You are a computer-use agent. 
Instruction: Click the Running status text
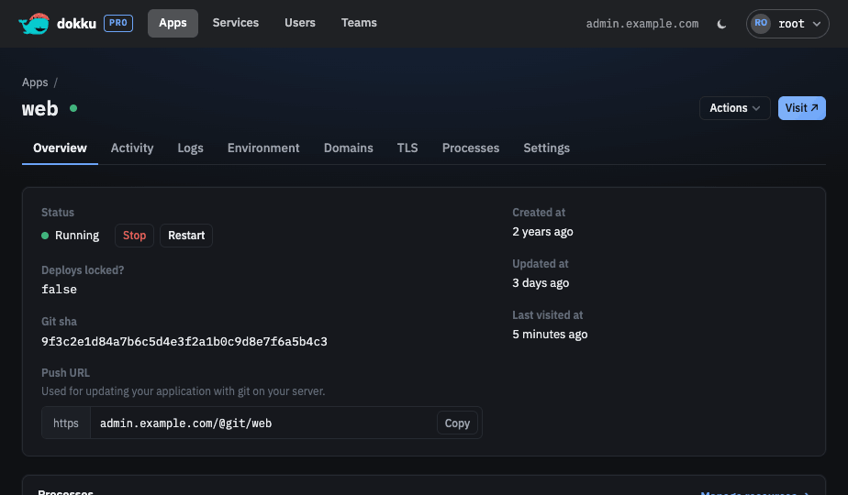77,236
